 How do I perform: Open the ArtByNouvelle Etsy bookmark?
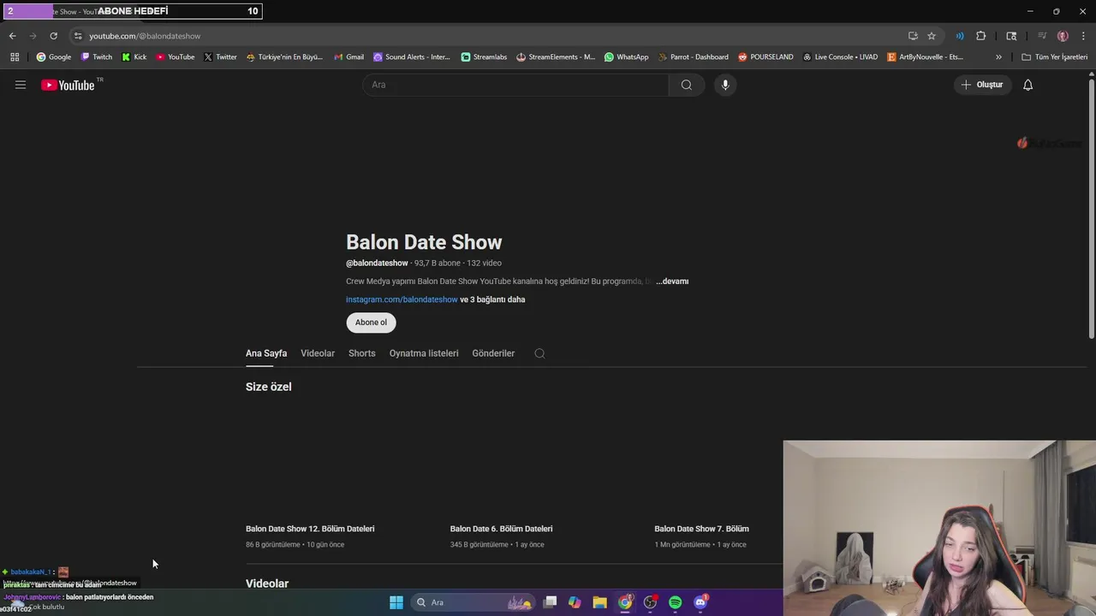tap(926, 57)
